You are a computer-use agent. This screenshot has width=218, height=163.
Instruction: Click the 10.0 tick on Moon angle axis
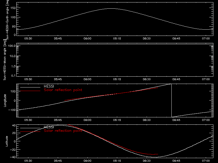pos(13,56)
